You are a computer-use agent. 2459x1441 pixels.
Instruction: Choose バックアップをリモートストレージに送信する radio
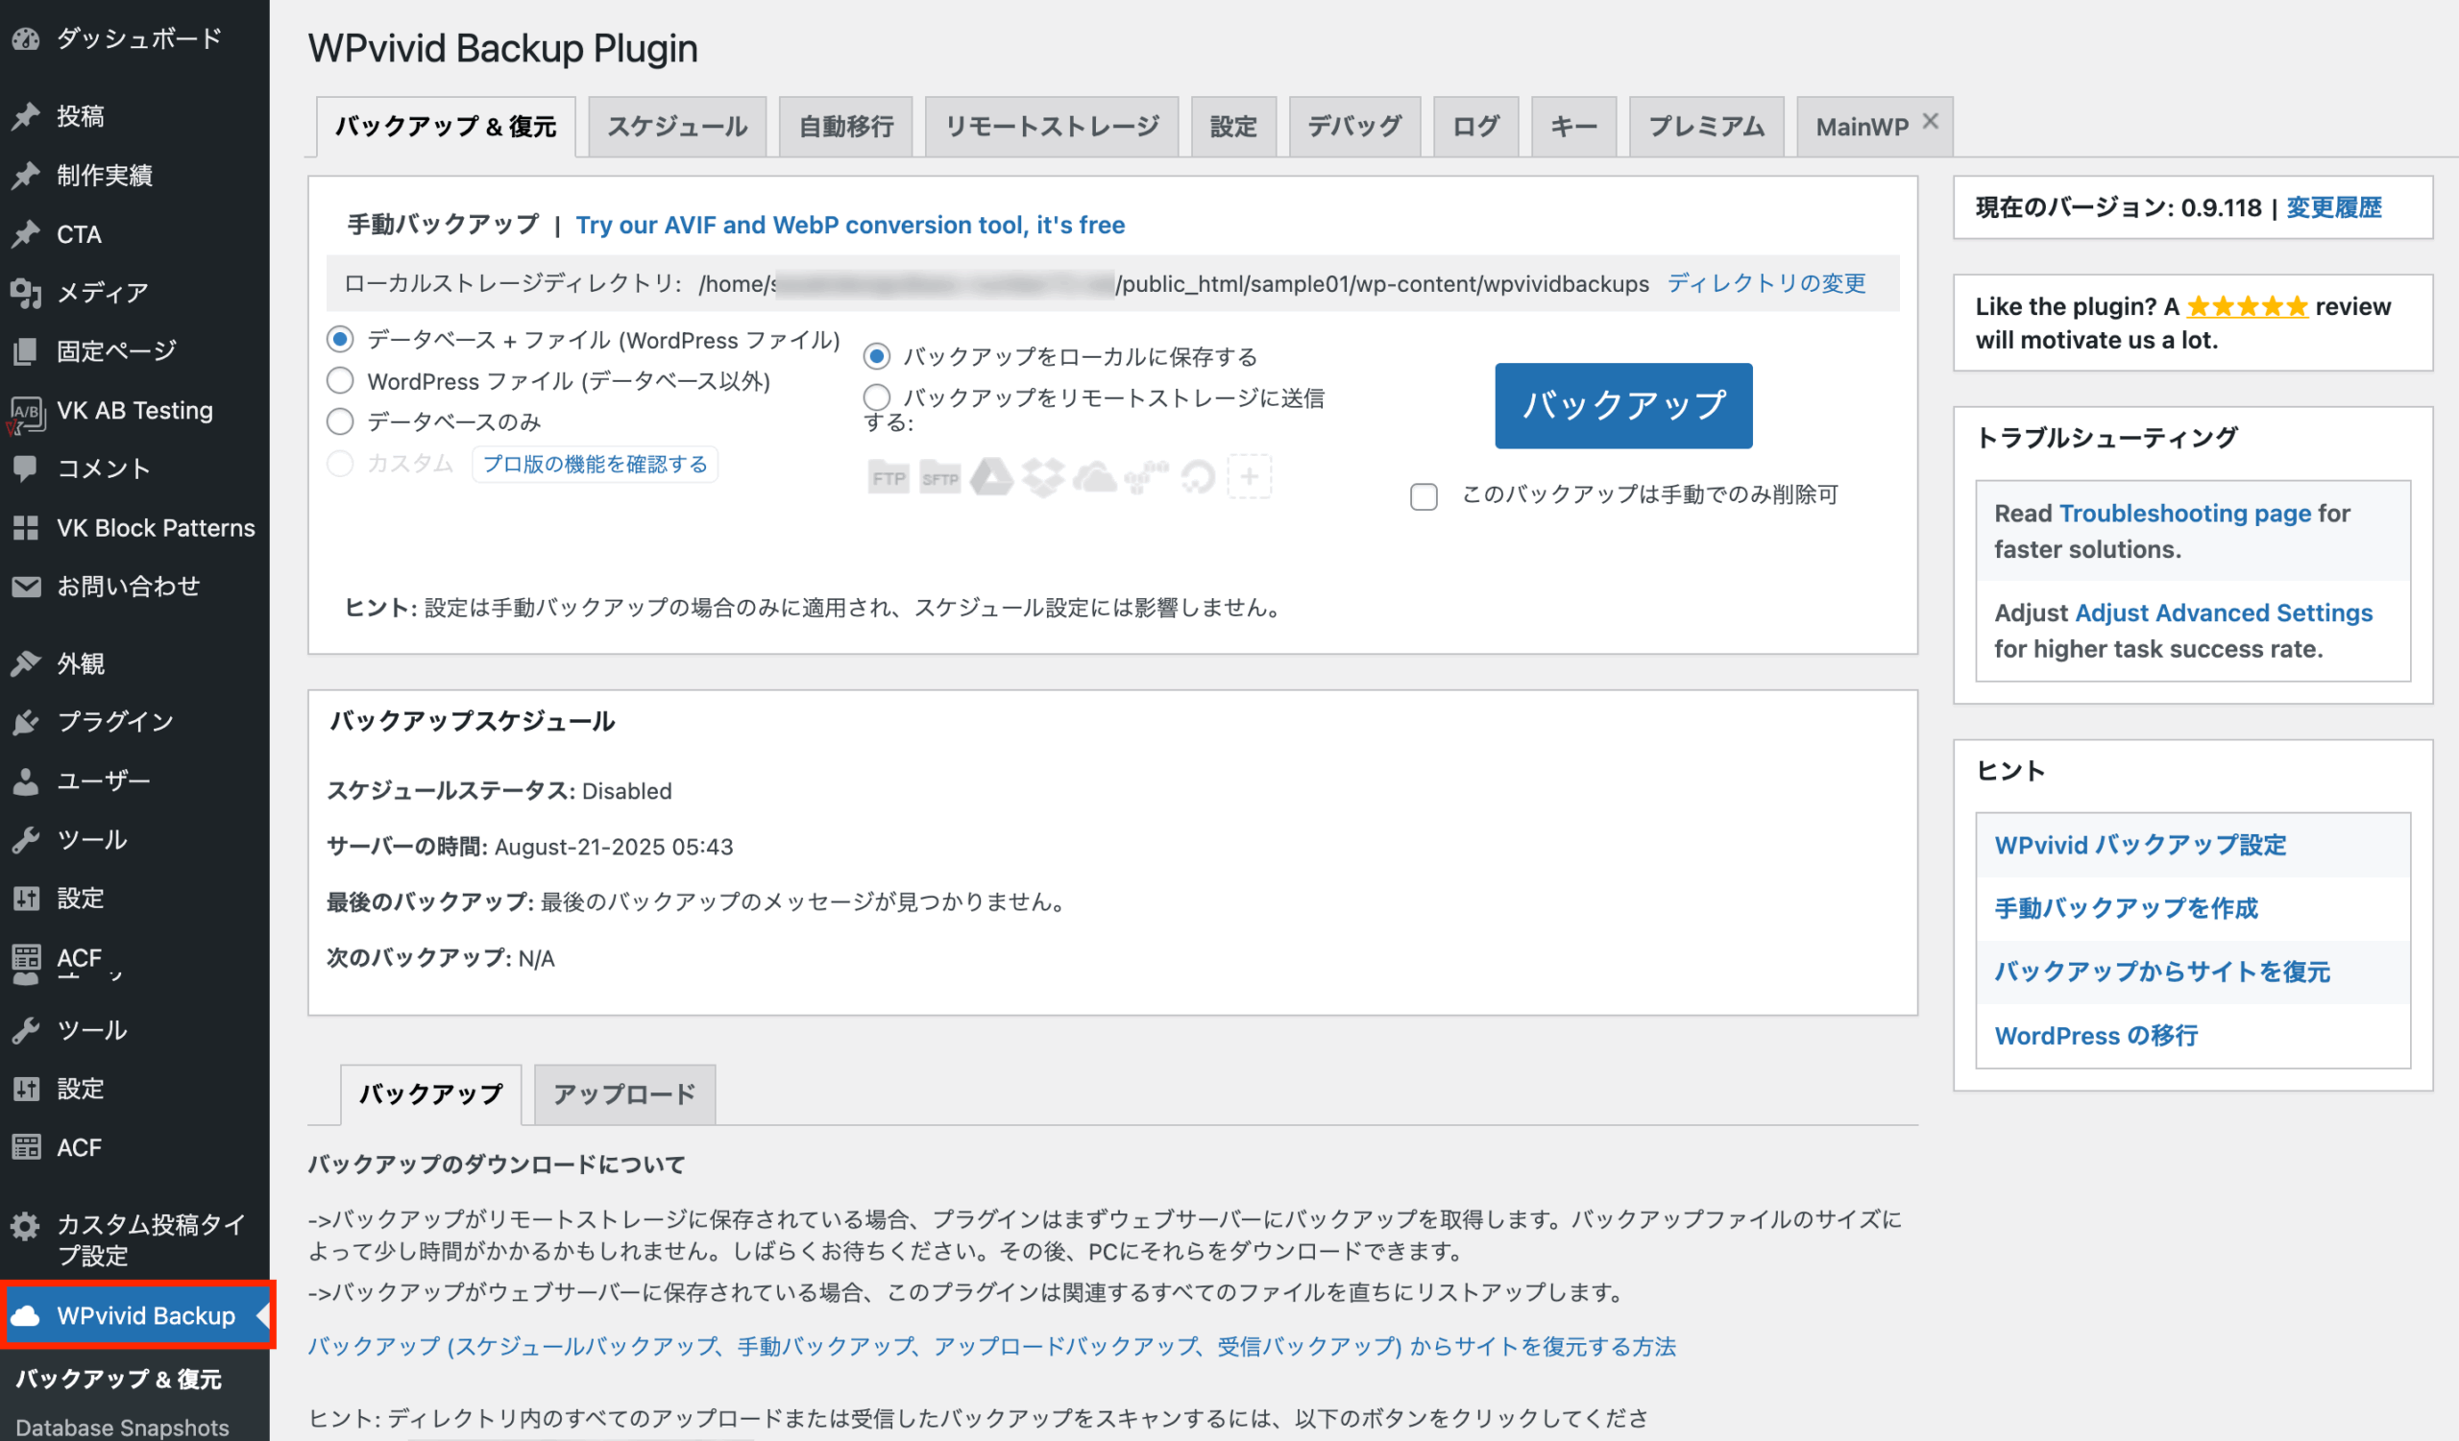coord(876,396)
